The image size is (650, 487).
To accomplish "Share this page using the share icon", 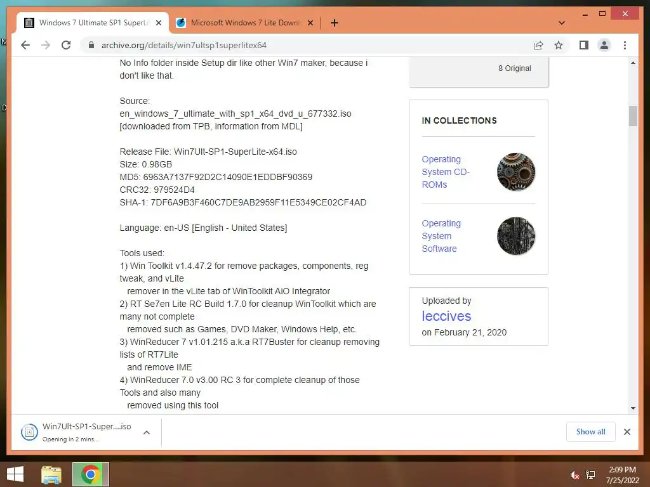I will coord(538,45).
